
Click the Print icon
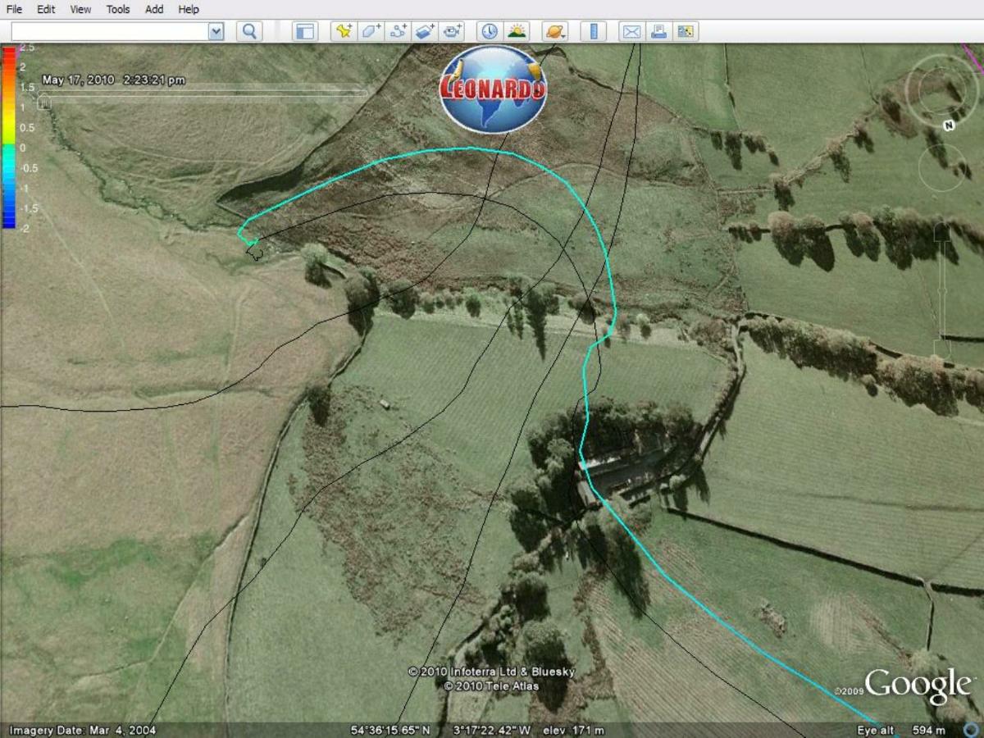click(658, 32)
